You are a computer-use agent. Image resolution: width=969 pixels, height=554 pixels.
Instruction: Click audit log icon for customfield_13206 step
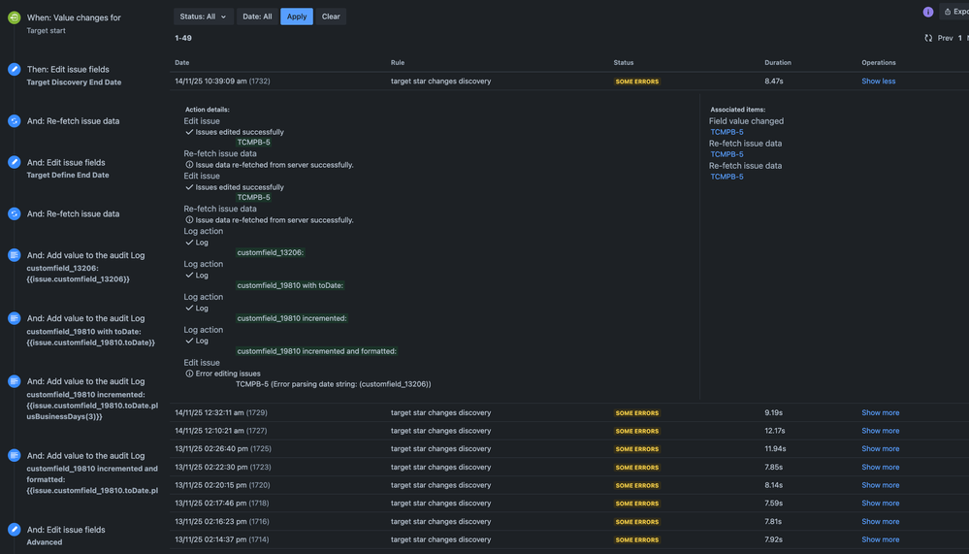15,255
